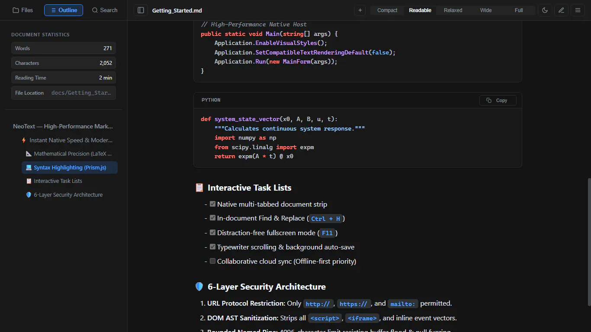591x332 pixels.
Task: Open the Getting_Started.md document tab
Action: 177,10
